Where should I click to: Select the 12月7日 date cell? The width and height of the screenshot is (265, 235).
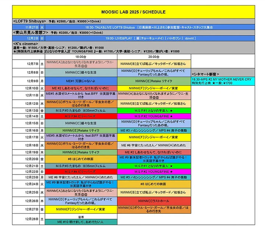click(26, 64)
